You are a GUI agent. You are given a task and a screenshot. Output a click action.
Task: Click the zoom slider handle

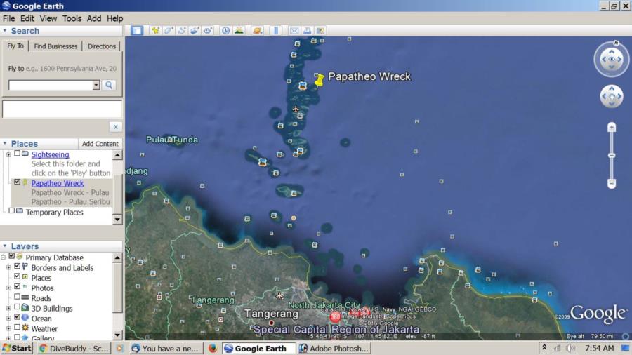pos(612,155)
